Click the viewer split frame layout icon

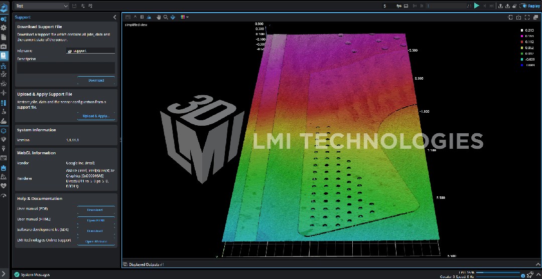click(x=518, y=17)
